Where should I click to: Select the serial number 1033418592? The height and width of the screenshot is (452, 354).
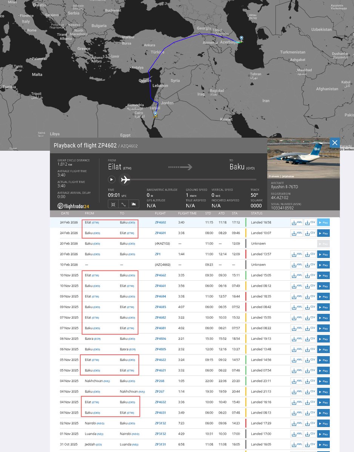(x=282, y=208)
